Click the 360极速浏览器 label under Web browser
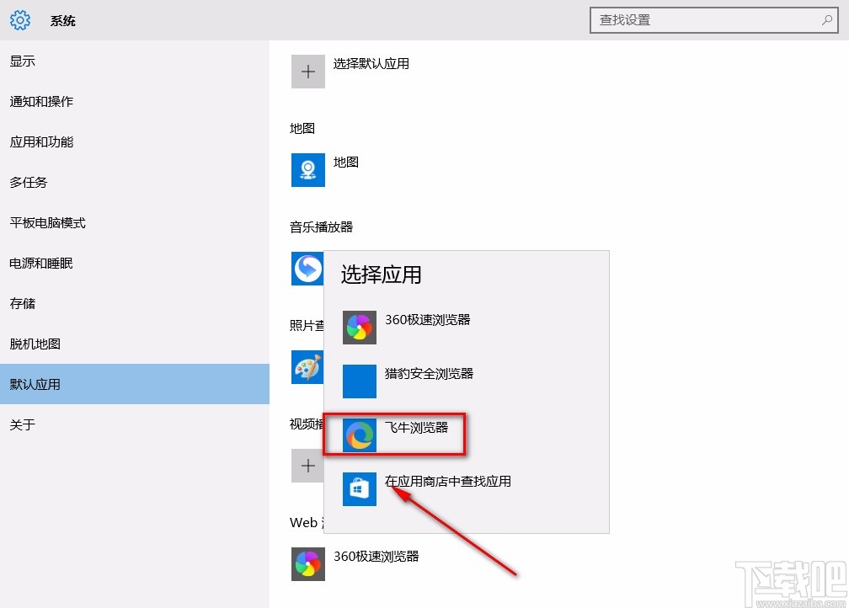 coord(376,557)
